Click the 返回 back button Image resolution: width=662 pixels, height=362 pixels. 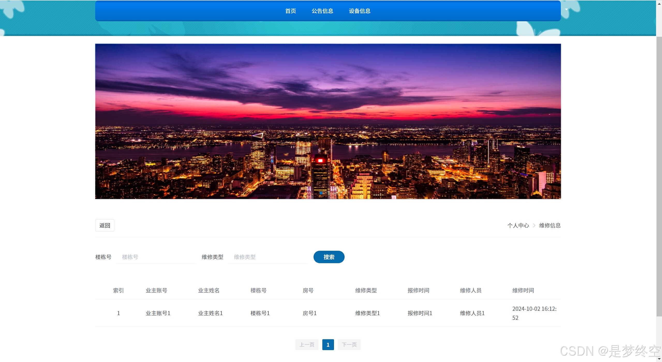(x=105, y=225)
